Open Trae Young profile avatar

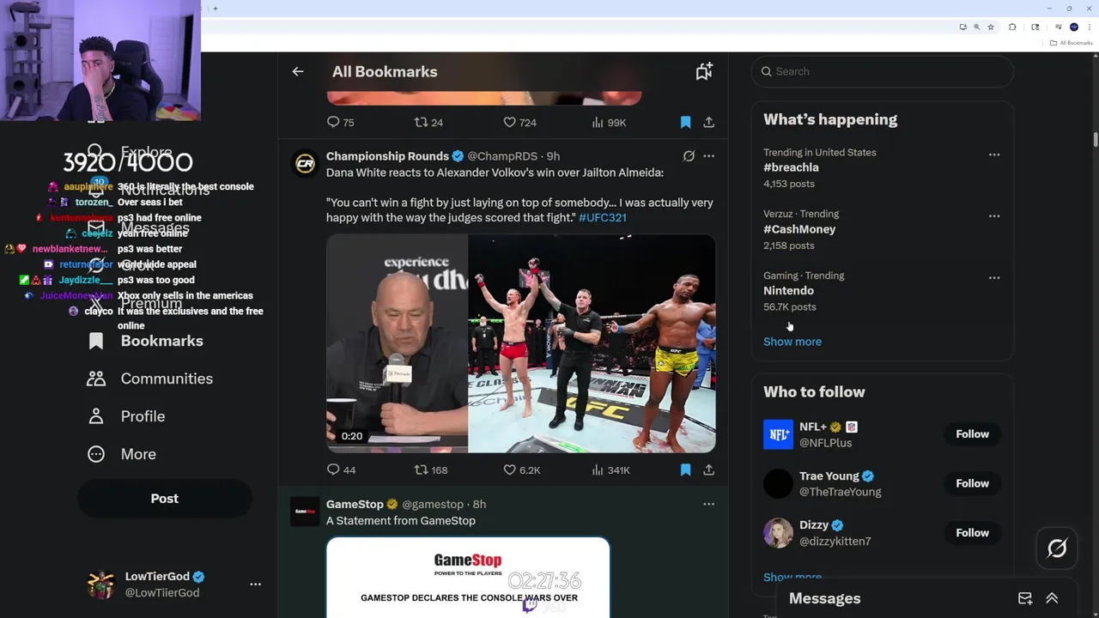pos(778,483)
